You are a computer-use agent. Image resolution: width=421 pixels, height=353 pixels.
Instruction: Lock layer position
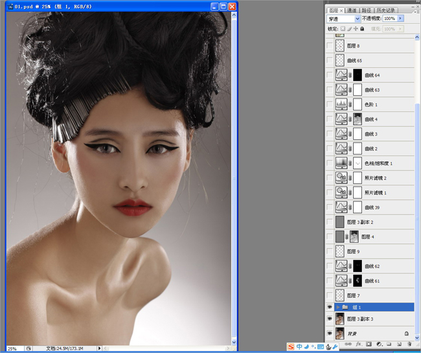pos(356,28)
